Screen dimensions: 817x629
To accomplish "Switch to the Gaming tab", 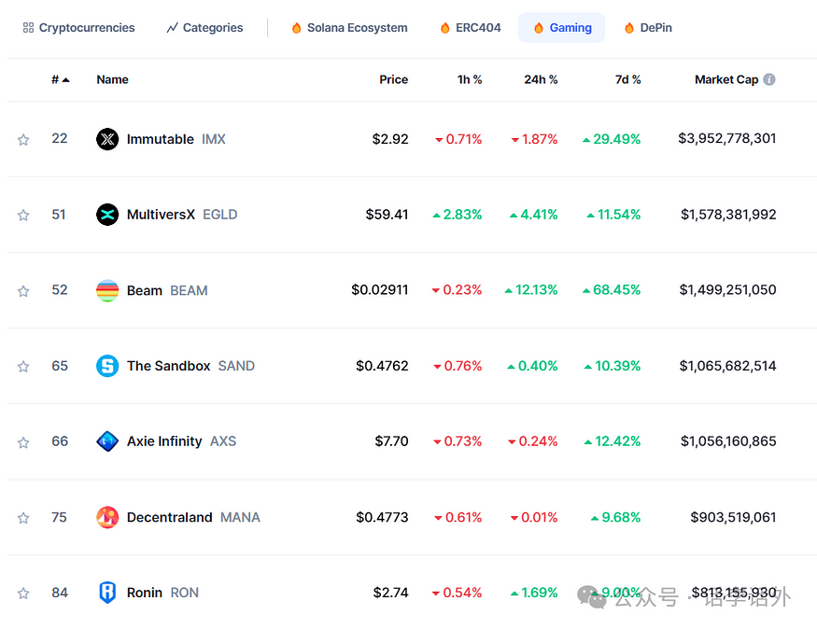I will 561,27.
